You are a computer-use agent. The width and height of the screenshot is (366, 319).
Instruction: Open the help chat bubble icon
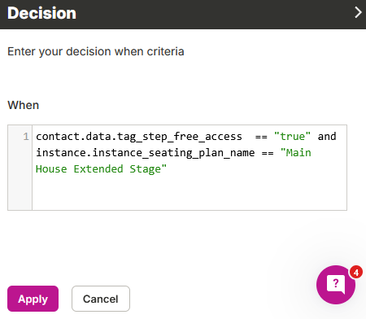(336, 285)
